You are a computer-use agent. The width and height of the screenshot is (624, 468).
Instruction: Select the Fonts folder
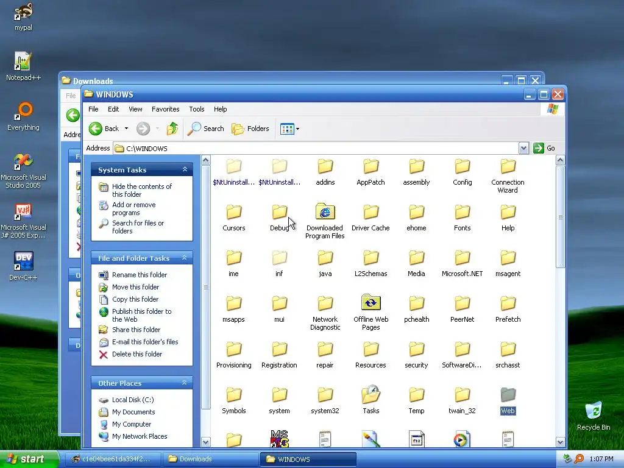coord(463,218)
